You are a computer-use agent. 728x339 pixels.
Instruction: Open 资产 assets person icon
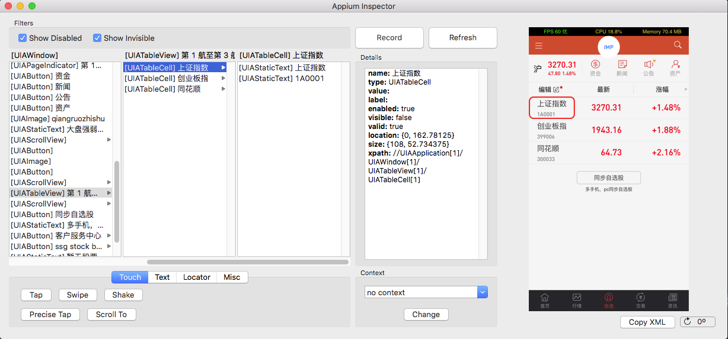pyautogui.click(x=675, y=67)
